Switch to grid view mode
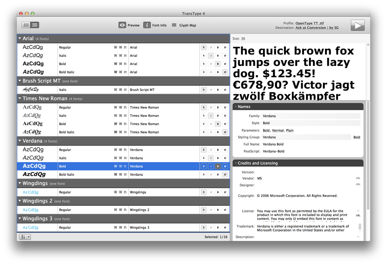Screen dimensions: 387x264 26,25
